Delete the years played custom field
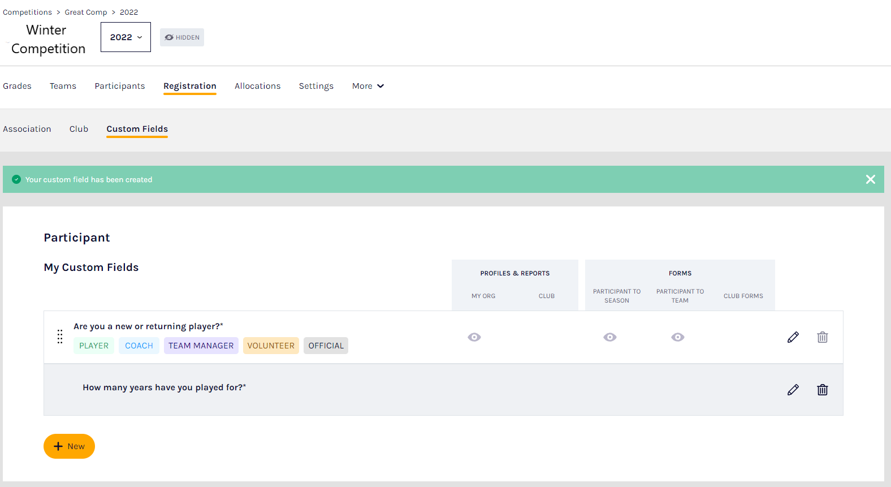 (822, 390)
